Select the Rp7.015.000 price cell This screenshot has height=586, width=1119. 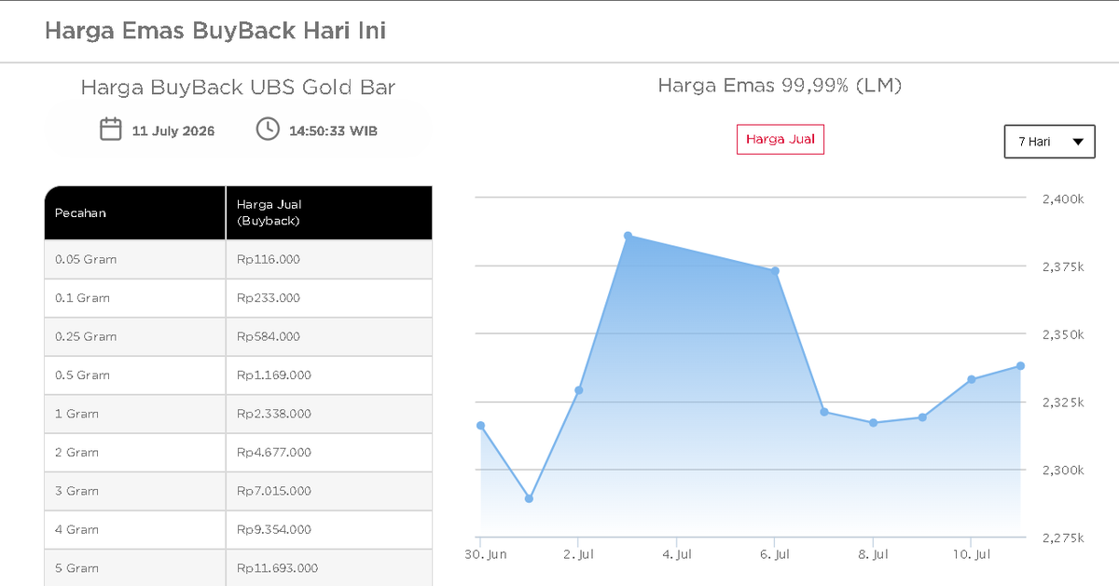click(329, 491)
